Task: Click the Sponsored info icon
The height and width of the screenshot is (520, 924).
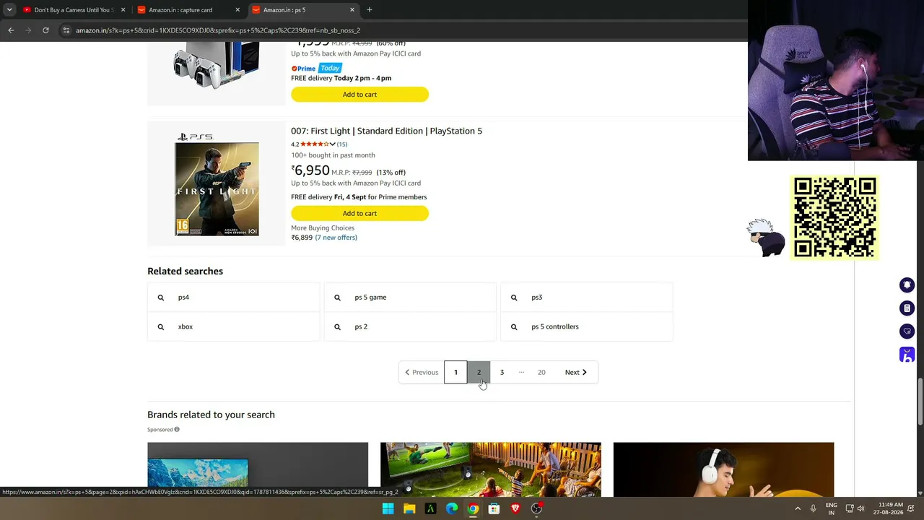Action: (177, 430)
